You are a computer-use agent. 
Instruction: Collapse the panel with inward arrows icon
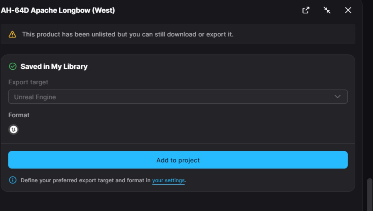point(327,10)
